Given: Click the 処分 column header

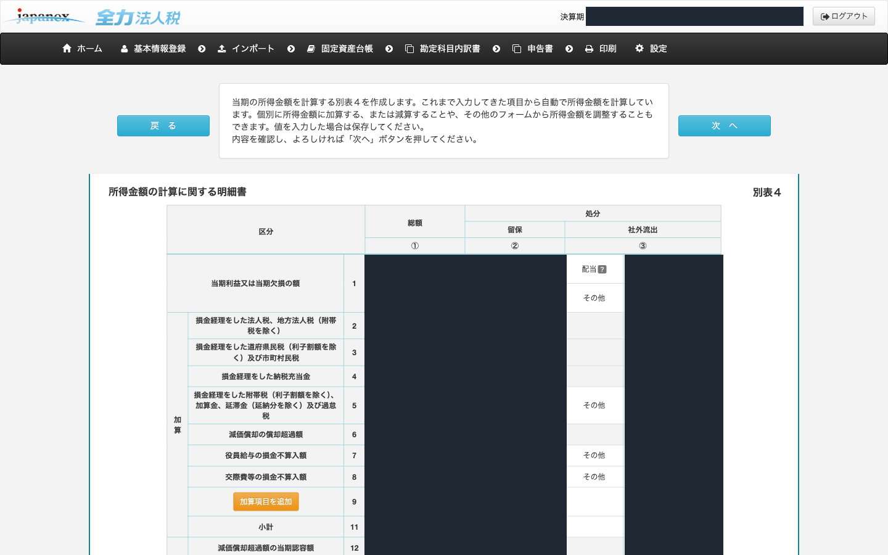Looking at the screenshot, I should 593,214.
